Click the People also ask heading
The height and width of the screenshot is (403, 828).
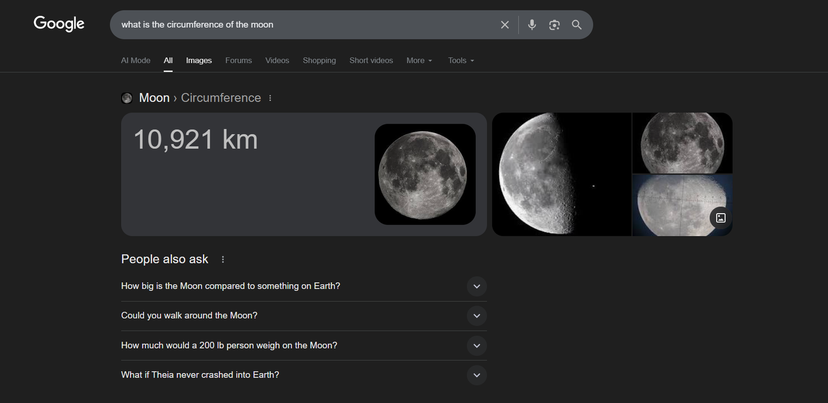(165, 259)
